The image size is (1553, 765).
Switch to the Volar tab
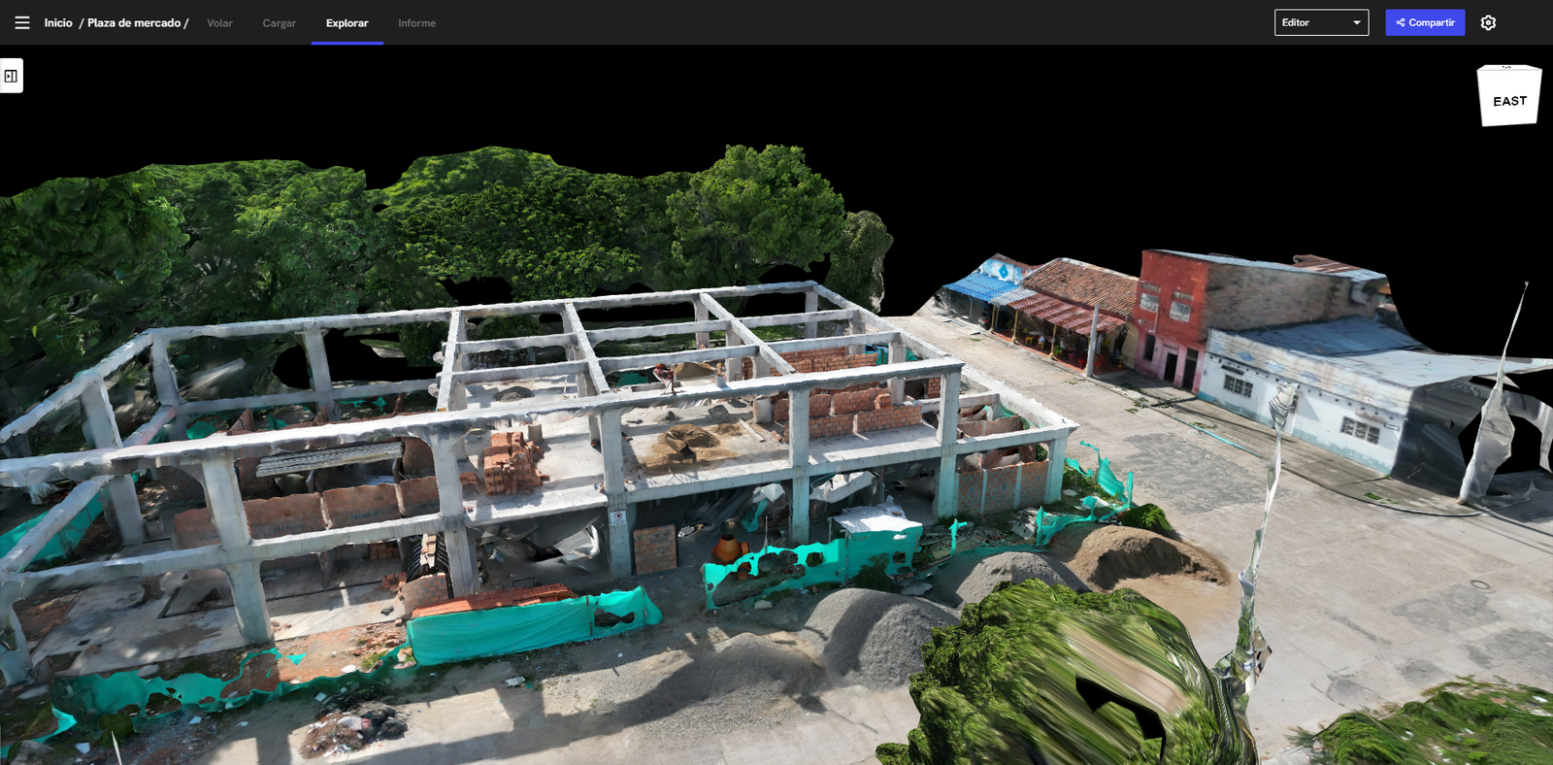[219, 22]
